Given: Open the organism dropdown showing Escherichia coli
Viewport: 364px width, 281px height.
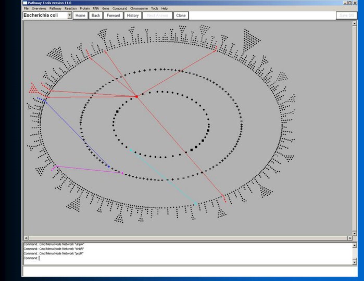Looking at the screenshot, I should [70, 16].
